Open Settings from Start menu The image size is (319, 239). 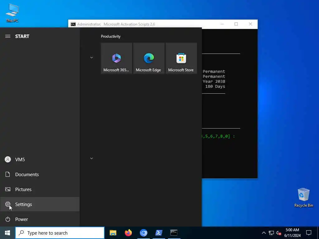click(40, 204)
